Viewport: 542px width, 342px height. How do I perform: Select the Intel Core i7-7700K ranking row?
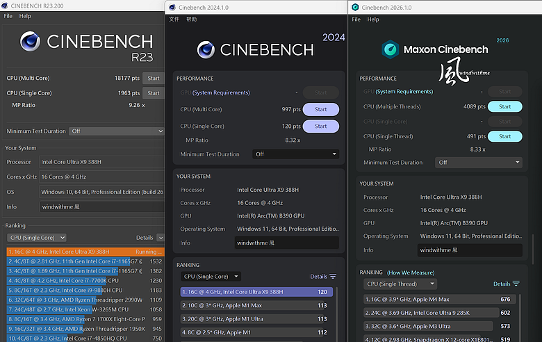coord(85,280)
